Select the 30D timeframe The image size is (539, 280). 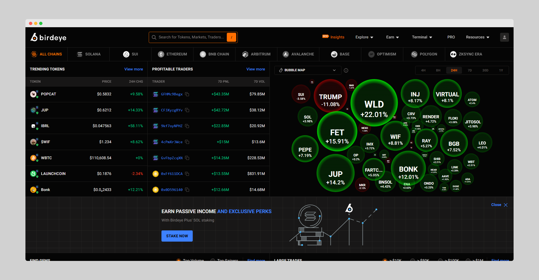pyautogui.click(x=485, y=70)
